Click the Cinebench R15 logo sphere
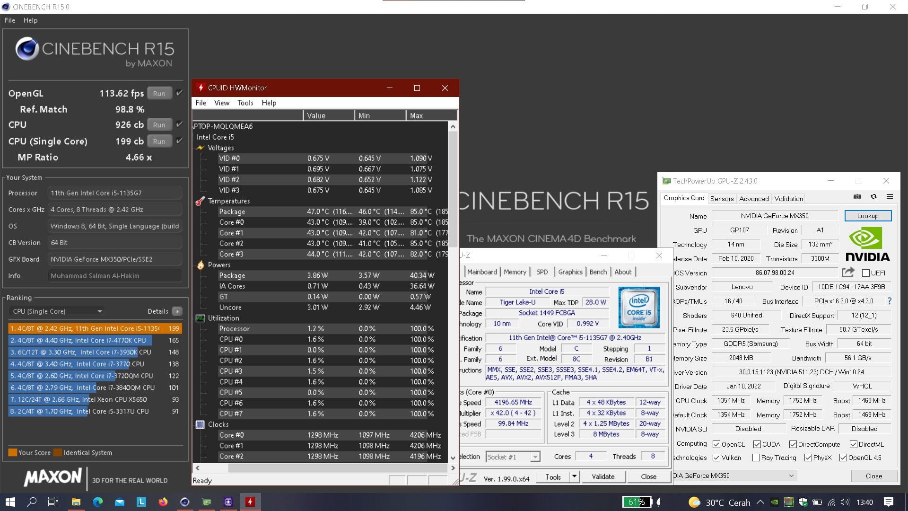Screen dimensions: 908x511 [27, 48]
